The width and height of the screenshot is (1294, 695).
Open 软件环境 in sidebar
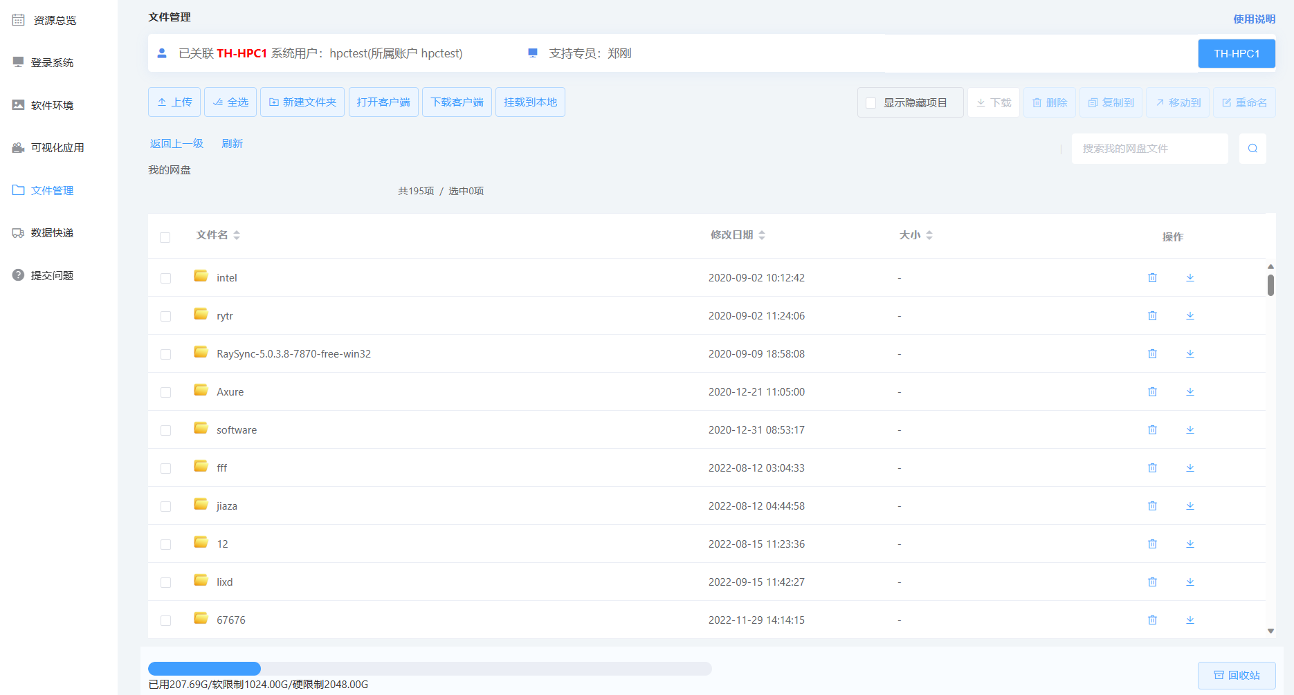(x=43, y=105)
